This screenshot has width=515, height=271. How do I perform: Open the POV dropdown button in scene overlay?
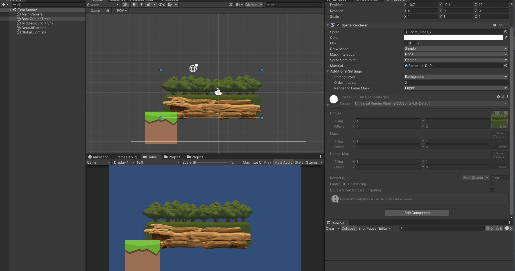pyautogui.click(x=122, y=10)
